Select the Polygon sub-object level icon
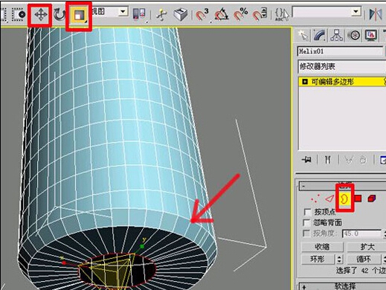 click(358, 199)
